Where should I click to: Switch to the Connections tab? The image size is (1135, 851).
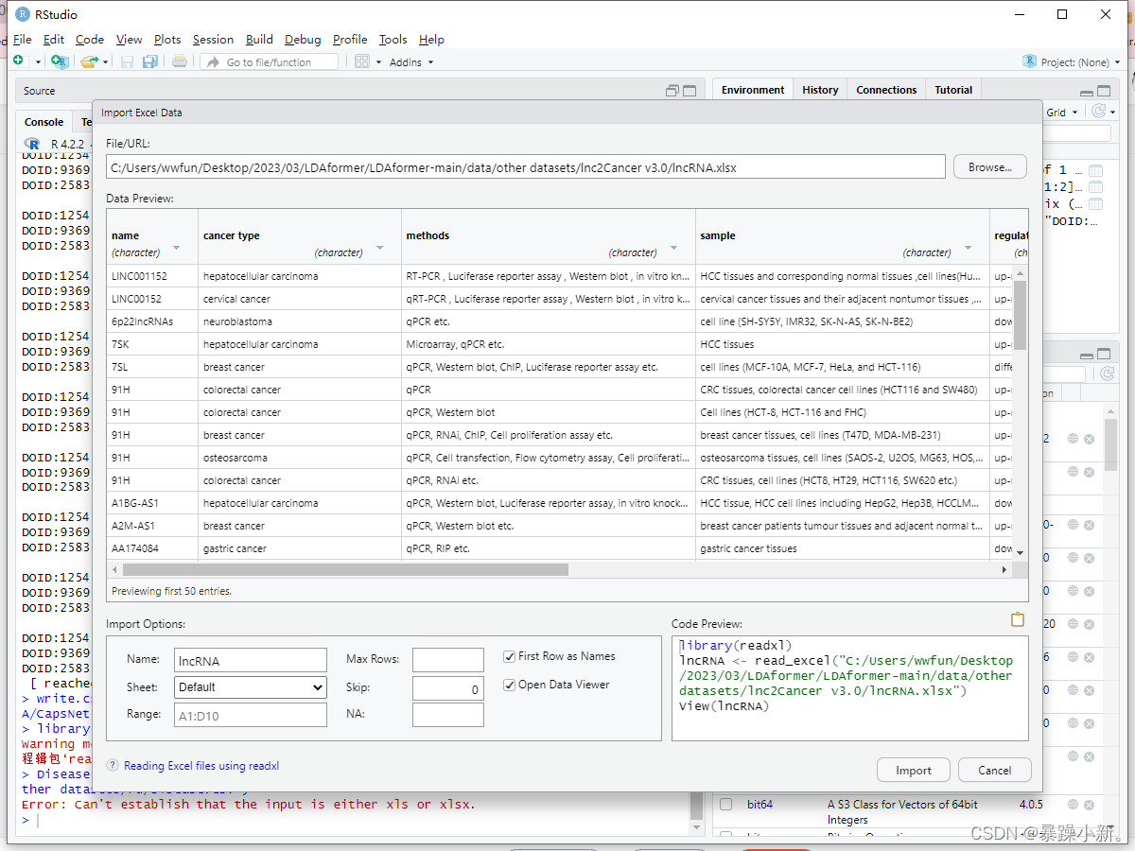pyautogui.click(x=886, y=90)
